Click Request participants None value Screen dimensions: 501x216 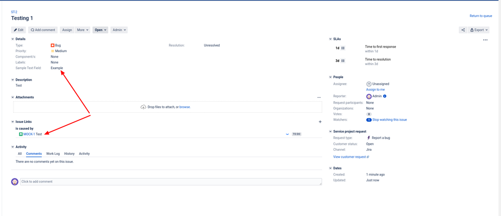370,103
